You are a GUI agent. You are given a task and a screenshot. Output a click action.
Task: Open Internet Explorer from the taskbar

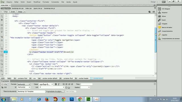39,99
